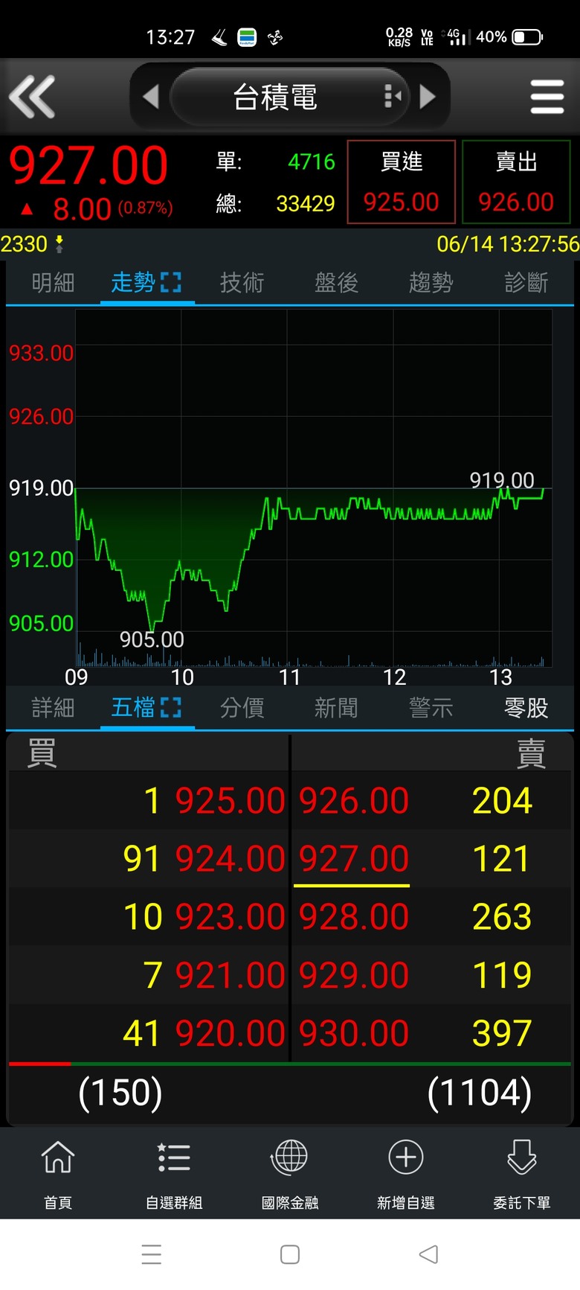This screenshot has height=1290, width=580.
Task: Select bid price 925.00 in five-level quotes
Action: pos(230,801)
